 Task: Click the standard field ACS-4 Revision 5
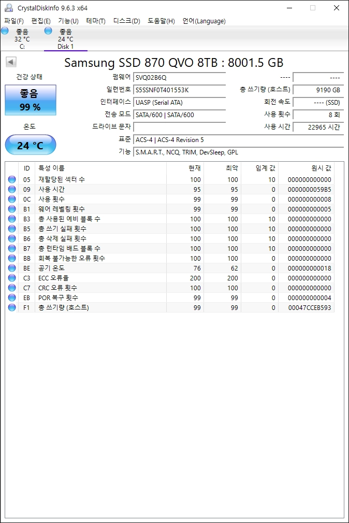(x=238, y=140)
